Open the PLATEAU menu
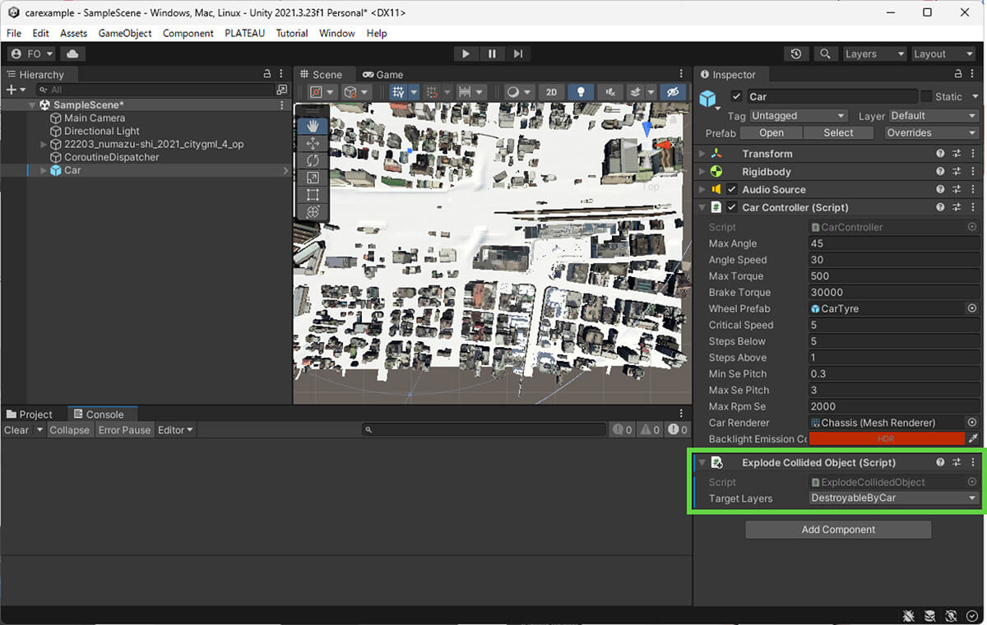The image size is (987, 625). click(244, 33)
